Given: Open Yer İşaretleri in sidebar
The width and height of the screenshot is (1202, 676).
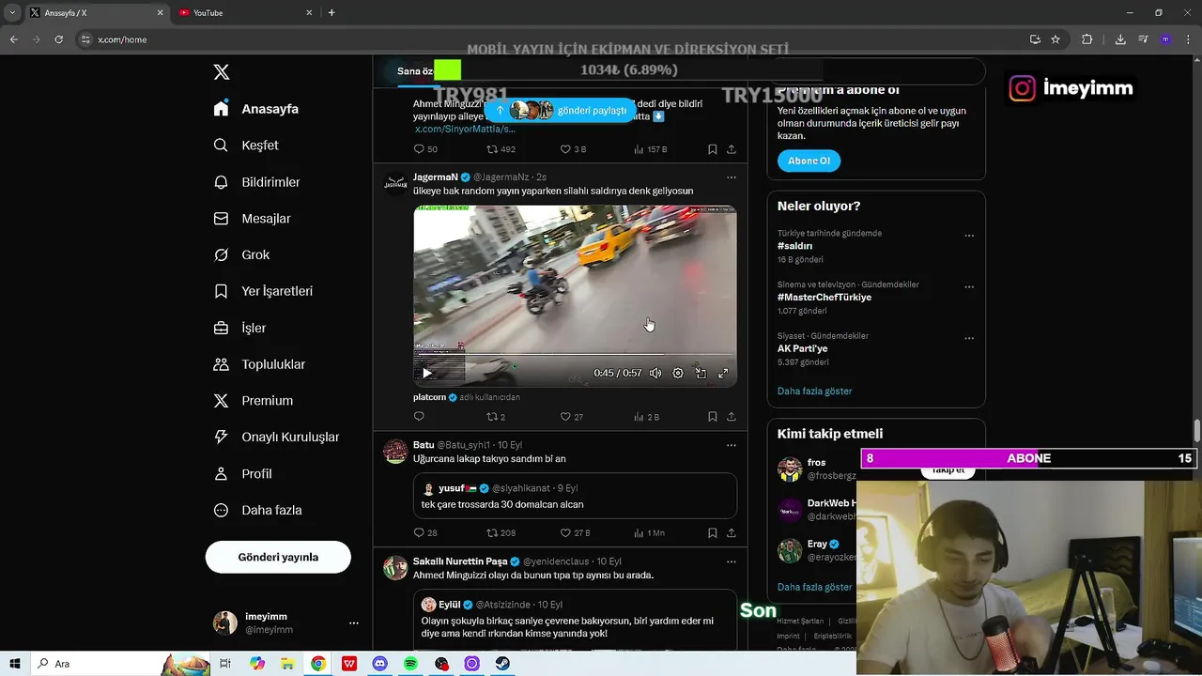Looking at the screenshot, I should tap(263, 291).
